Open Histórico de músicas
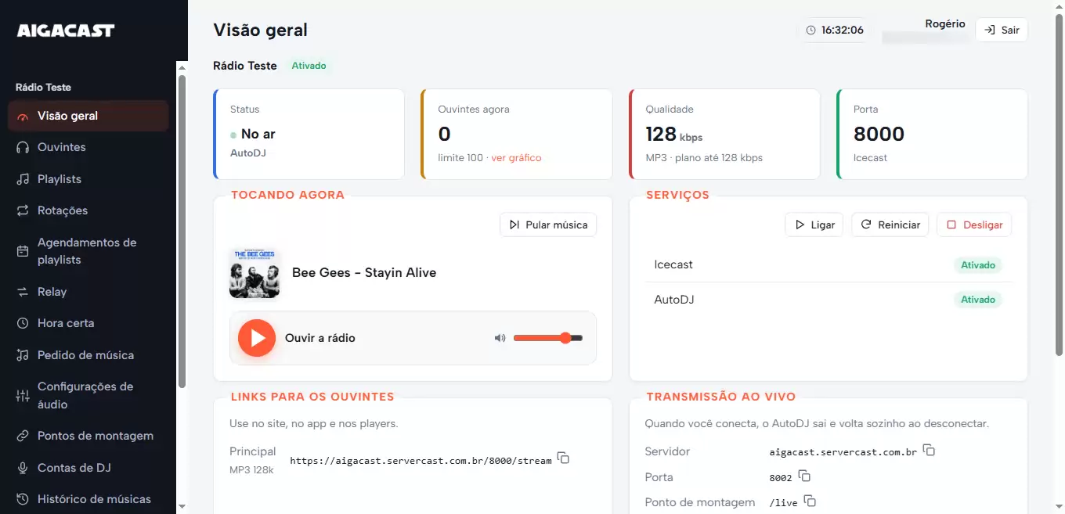Viewport: 1065px width, 514px height. (x=88, y=499)
